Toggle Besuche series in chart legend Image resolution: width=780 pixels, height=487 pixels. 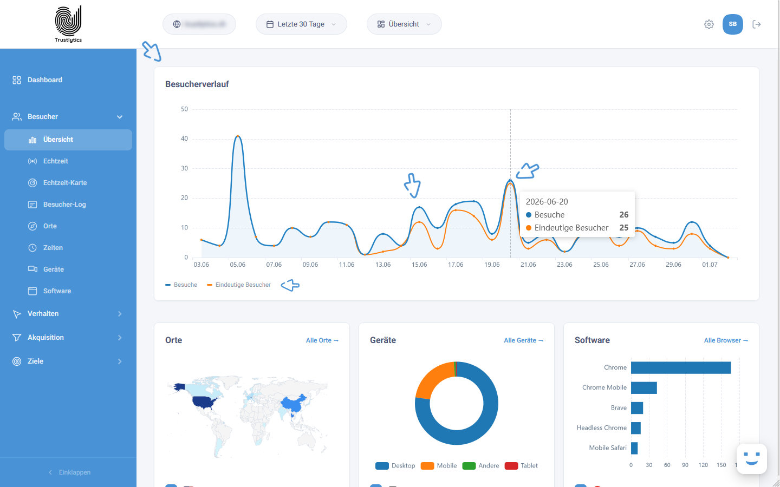click(181, 285)
